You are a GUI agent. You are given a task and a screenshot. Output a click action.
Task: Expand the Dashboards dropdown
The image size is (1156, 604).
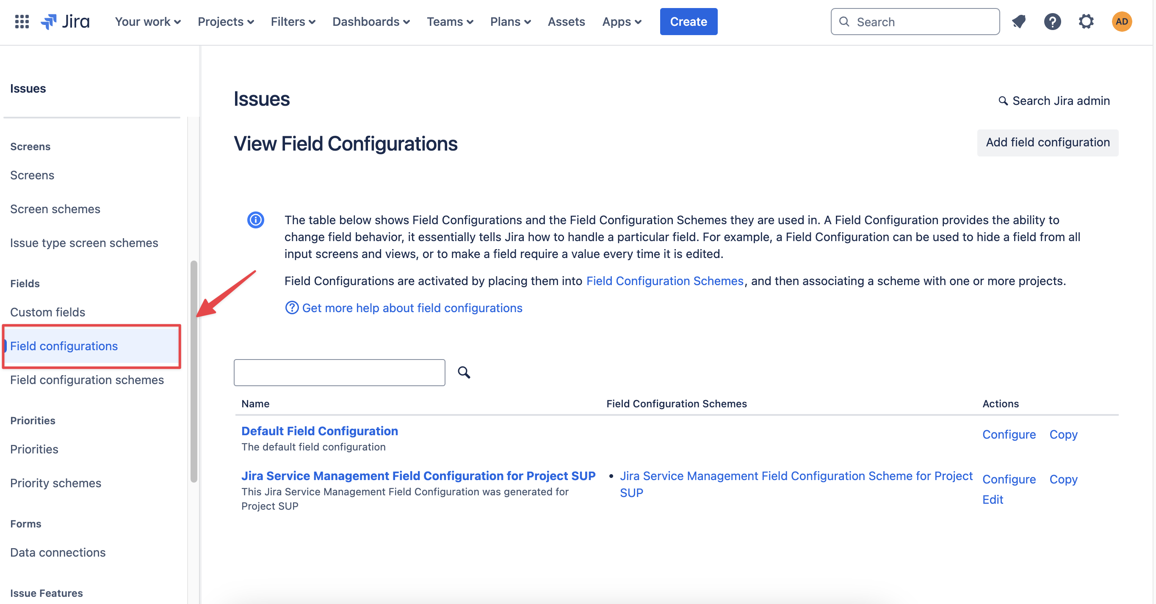(x=371, y=22)
